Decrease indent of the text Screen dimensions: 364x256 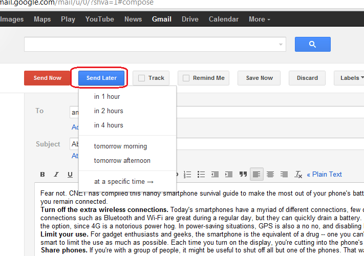215,174
